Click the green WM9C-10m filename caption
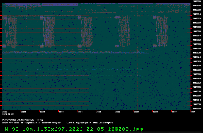This screenshot has width=203, height=133. click(x=74, y=129)
